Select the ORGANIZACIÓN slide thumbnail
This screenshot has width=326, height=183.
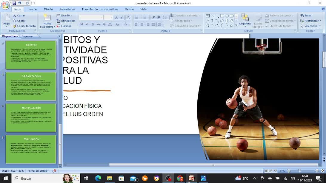(x=31, y=86)
